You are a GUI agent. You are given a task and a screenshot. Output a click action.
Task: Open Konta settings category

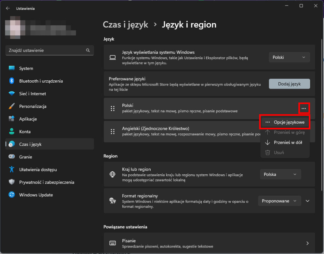(50, 132)
